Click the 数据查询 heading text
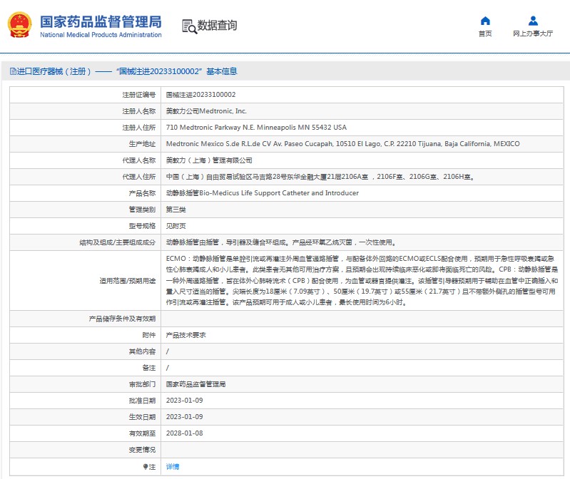This screenshot has width=570, height=479. [218, 26]
